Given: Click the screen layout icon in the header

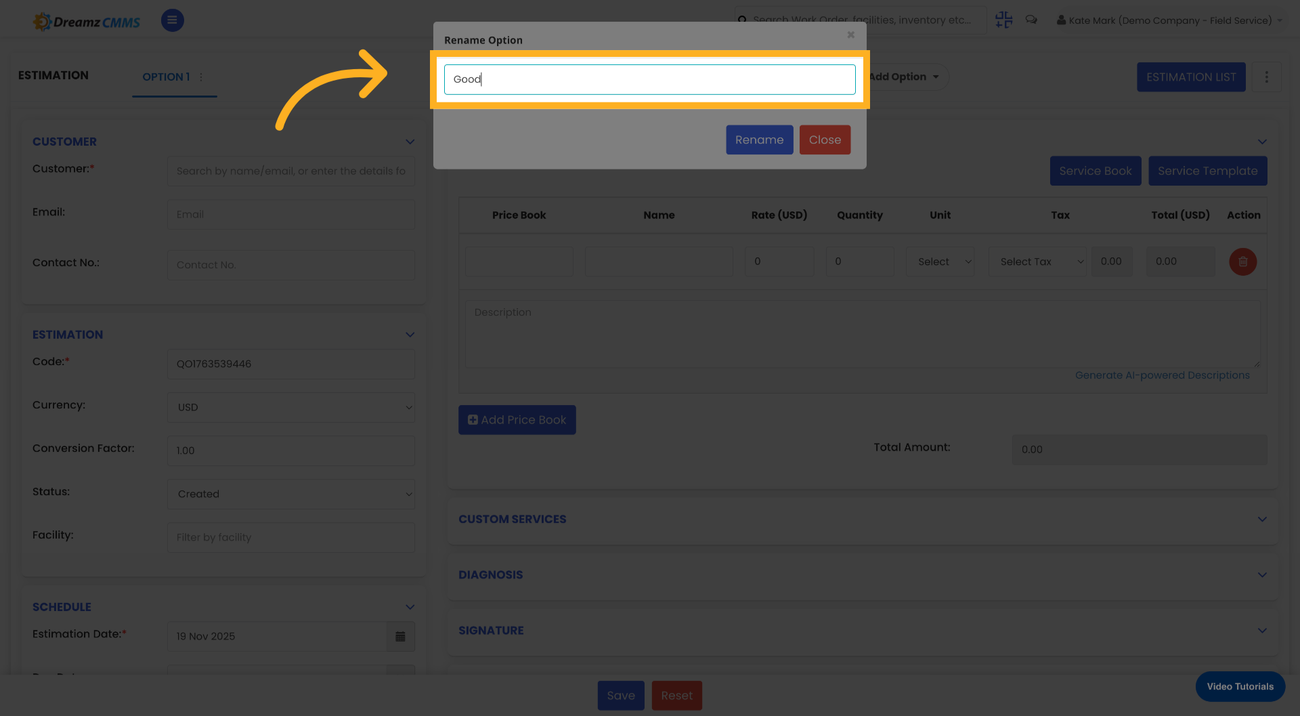Looking at the screenshot, I should [x=1003, y=20].
